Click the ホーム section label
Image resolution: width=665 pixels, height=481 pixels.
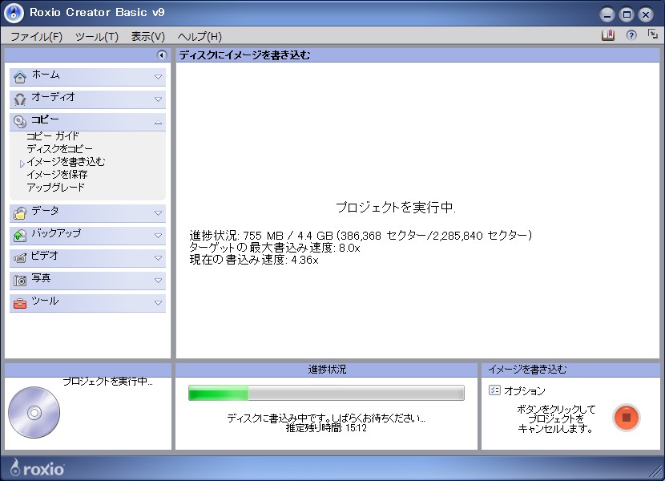coord(46,75)
